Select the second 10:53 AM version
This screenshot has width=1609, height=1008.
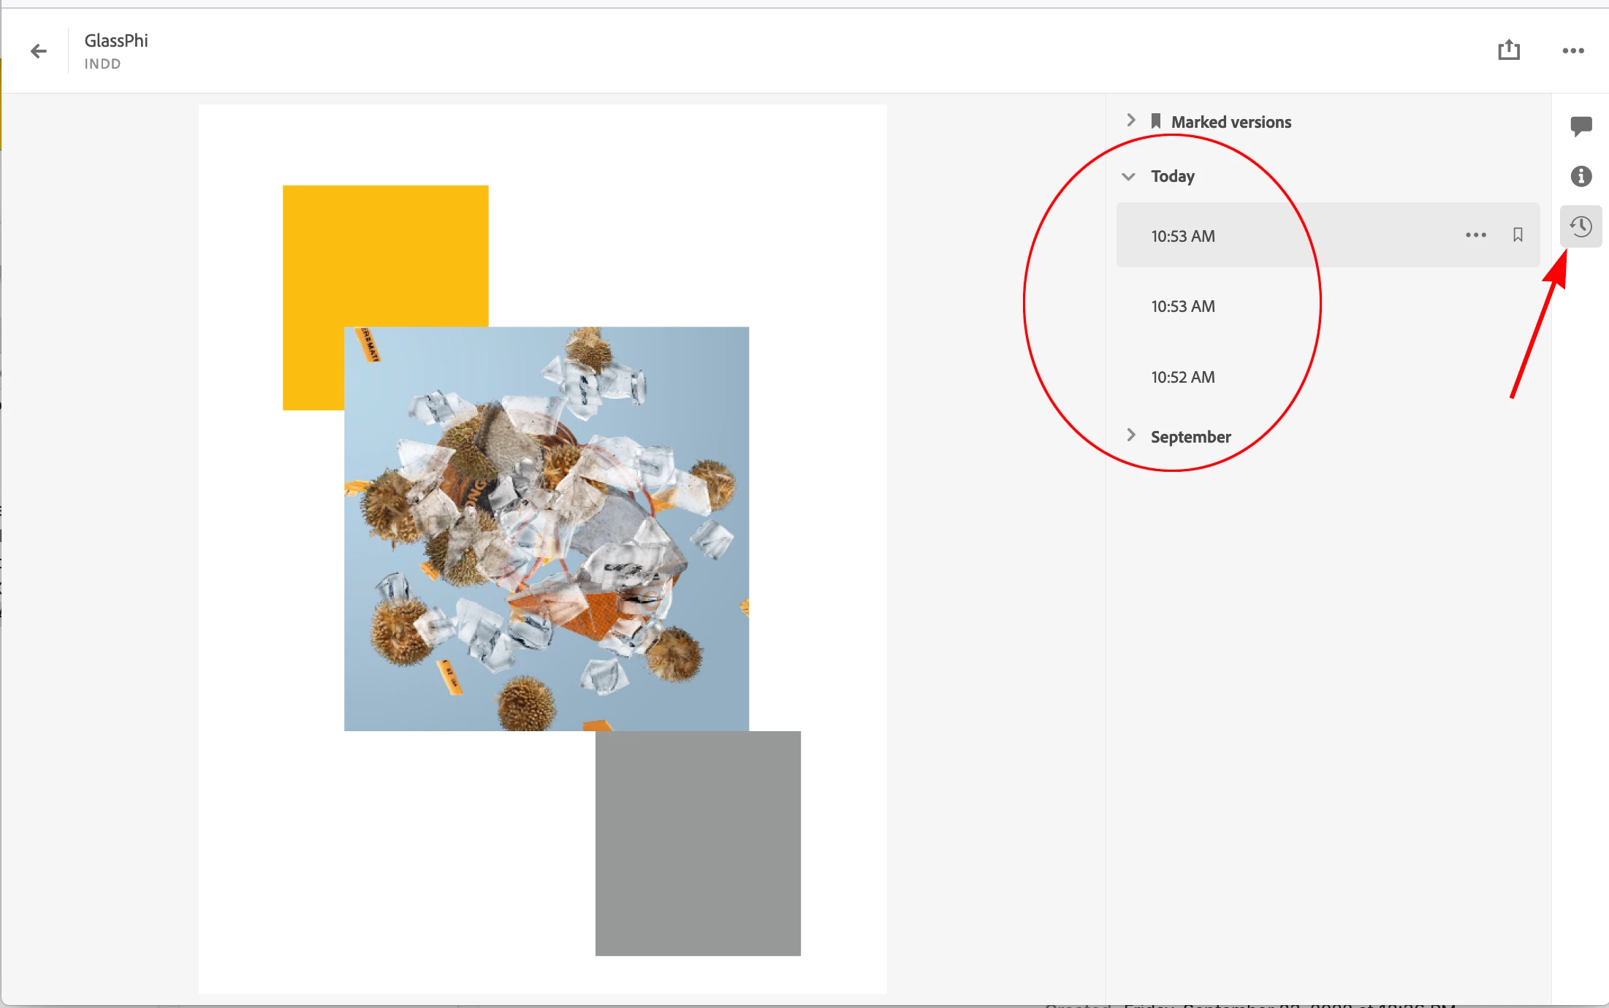1183,307
